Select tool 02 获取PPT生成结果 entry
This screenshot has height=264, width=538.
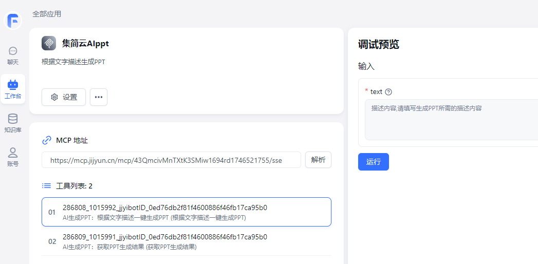coord(187,241)
